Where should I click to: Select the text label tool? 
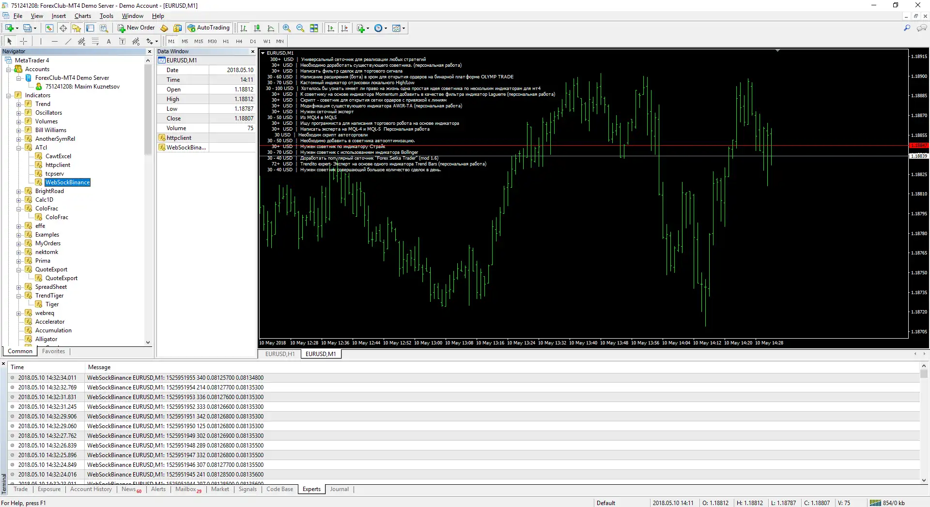pyautogui.click(x=109, y=42)
